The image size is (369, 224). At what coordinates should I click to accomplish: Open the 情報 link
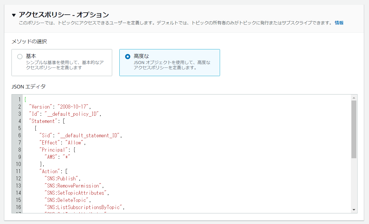tap(339, 23)
